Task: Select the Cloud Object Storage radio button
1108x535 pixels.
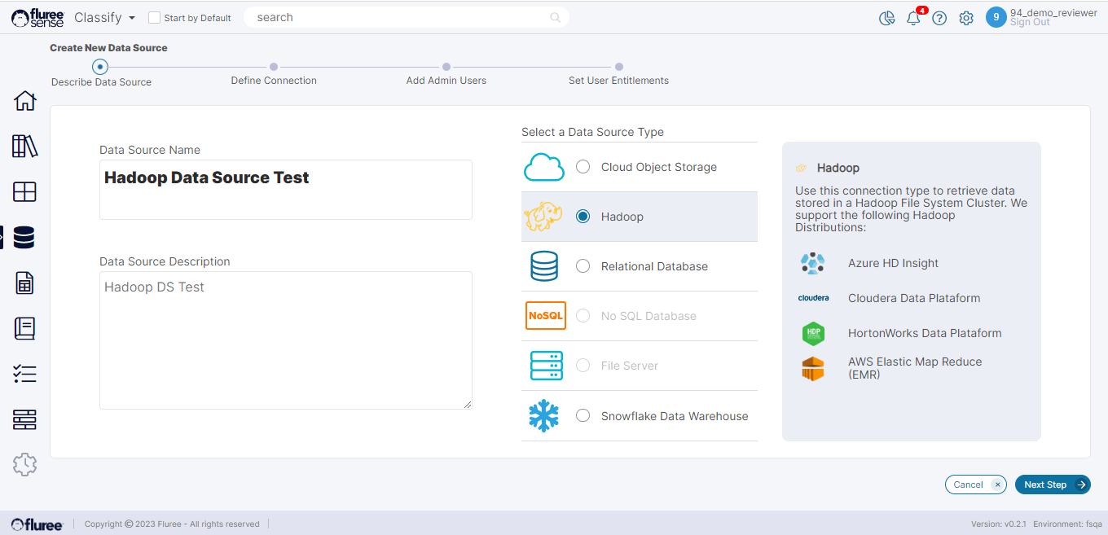Action: click(x=583, y=167)
